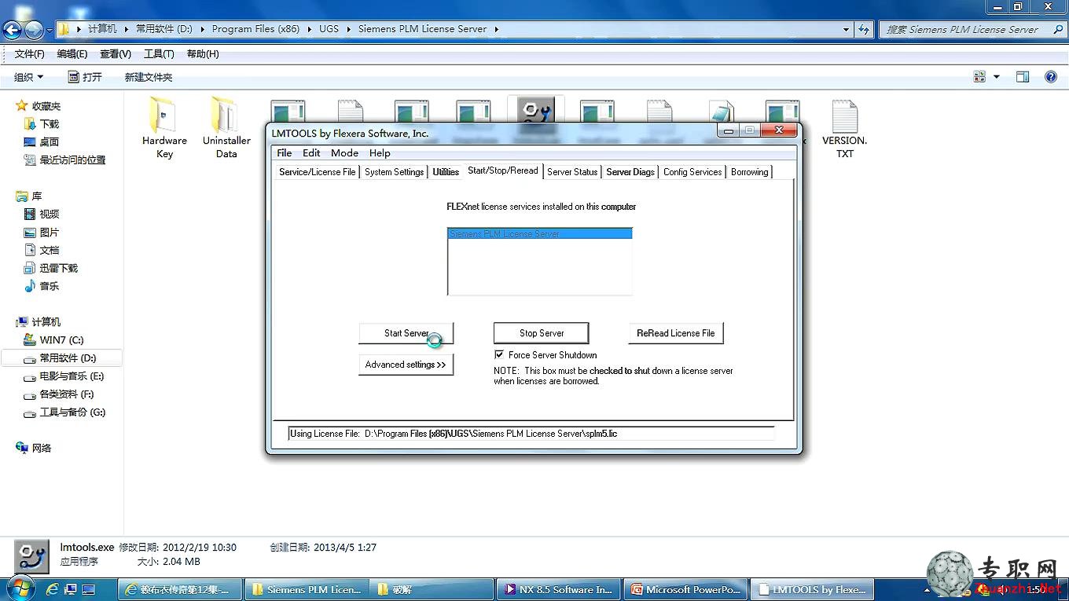Change the Explorer view mode icon
Viewport: 1069px width, 601px height.
point(979,76)
